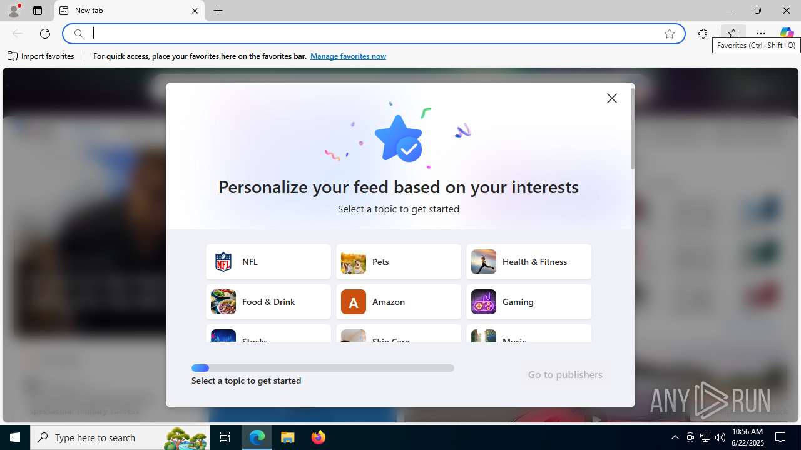The width and height of the screenshot is (801, 450).
Task: Select the Gaming topic
Action: coord(529,302)
